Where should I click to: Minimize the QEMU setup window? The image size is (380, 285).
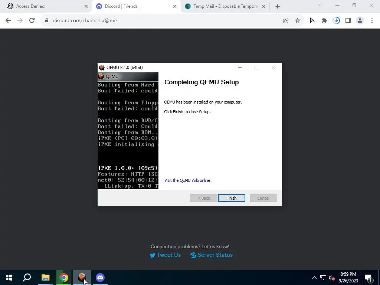240,68
